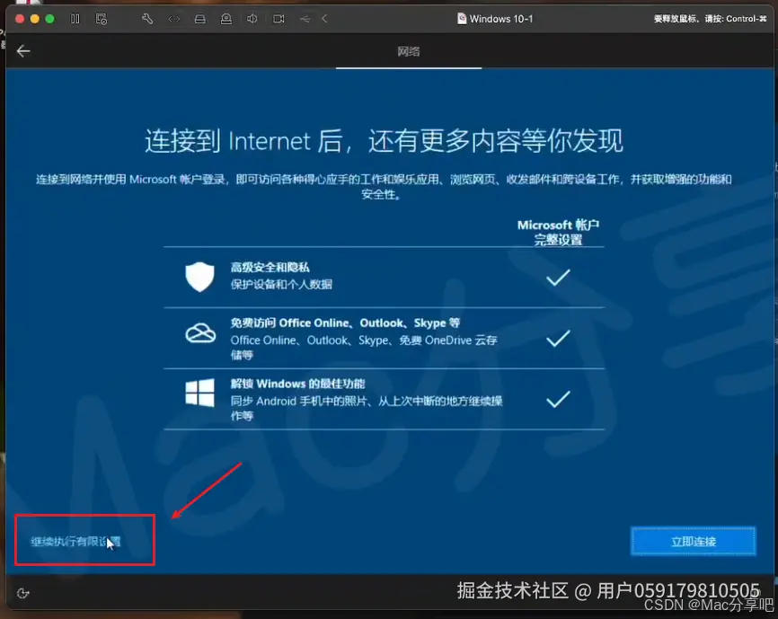Collapse the toolbar using the chevron icon
This screenshot has width=778, height=619.
[324, 18]
